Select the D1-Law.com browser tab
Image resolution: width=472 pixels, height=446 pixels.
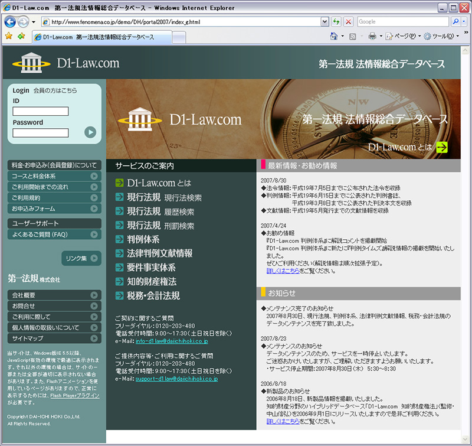102,37
